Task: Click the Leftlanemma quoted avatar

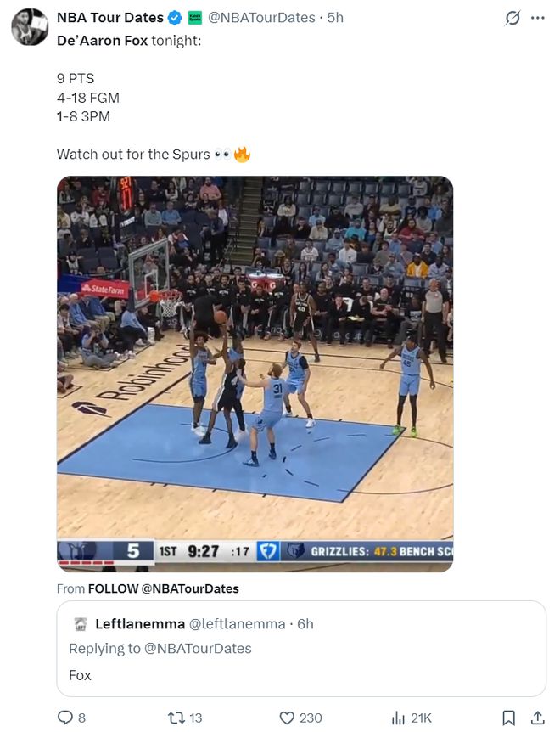Action: tap(81, 624)
